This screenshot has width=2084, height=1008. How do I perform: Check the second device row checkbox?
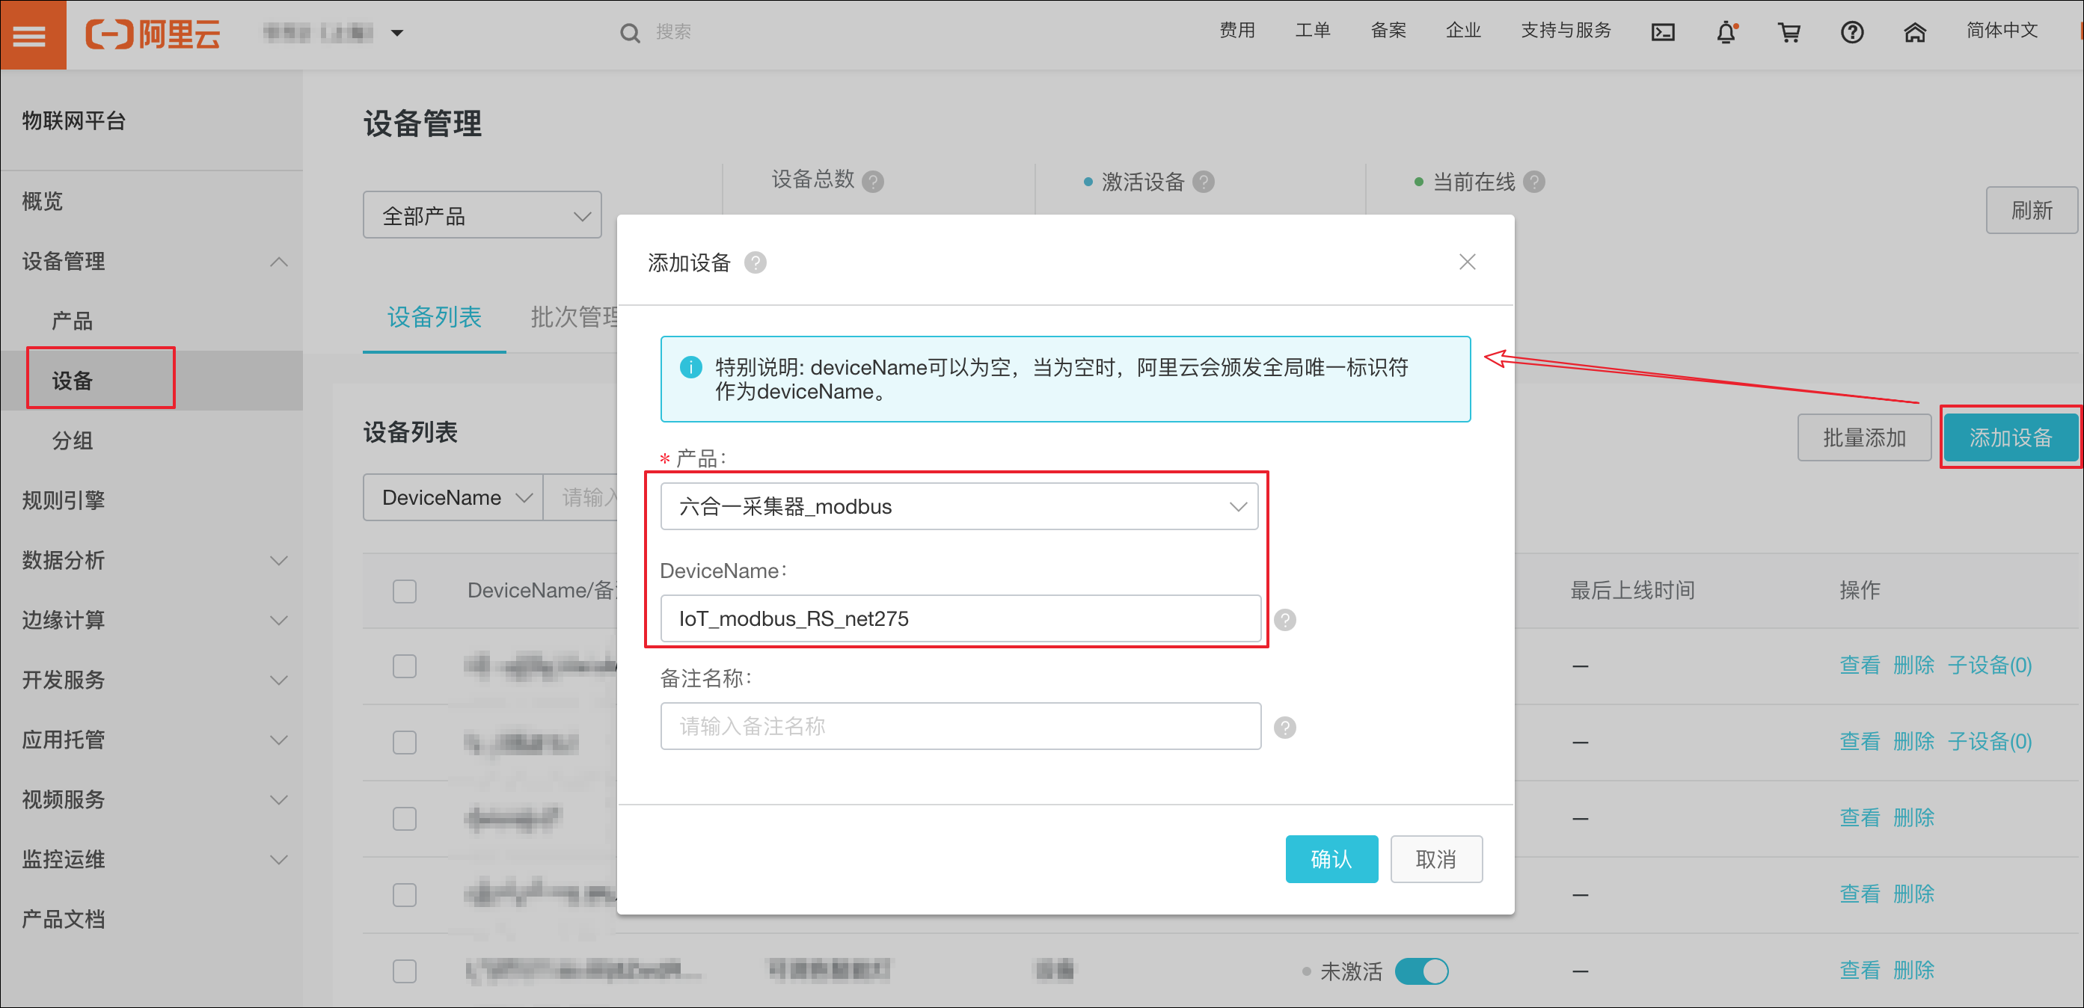click(405, 742)
